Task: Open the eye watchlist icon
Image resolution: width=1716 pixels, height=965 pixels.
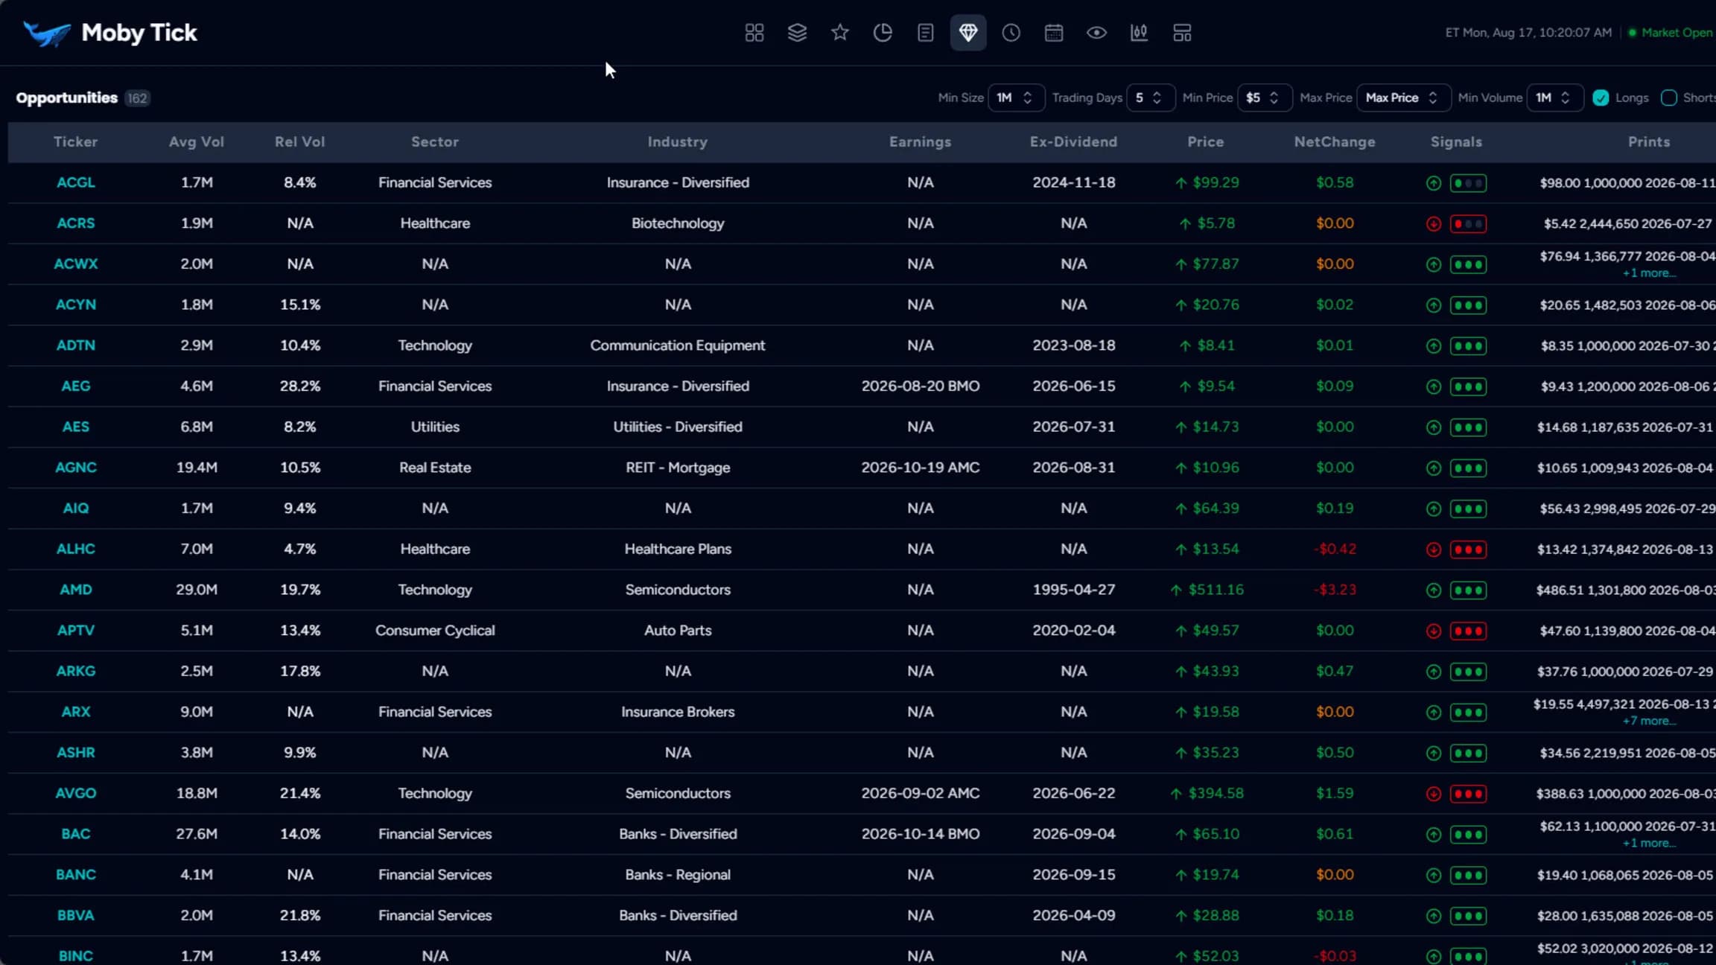Action: (1096, 33)
